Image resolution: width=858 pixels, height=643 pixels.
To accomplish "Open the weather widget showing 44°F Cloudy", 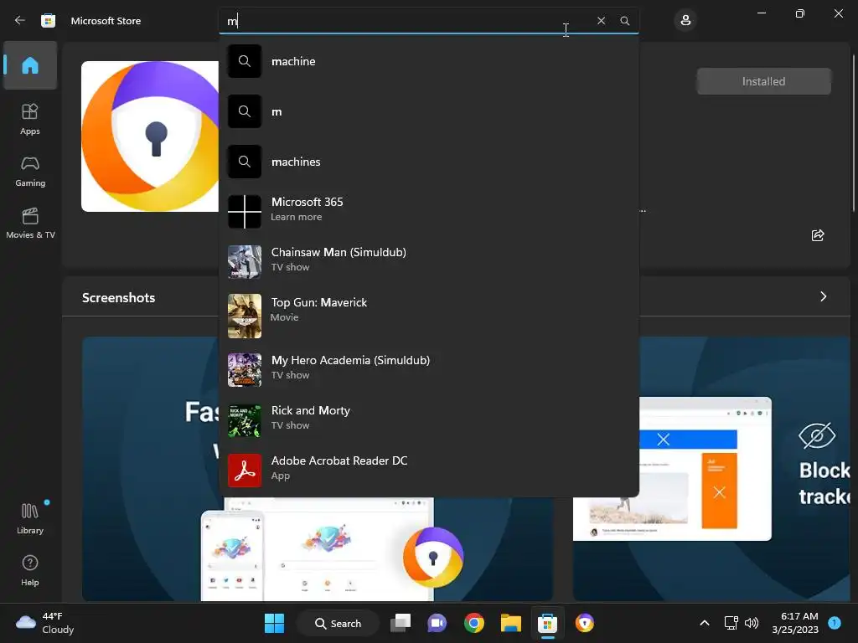I will 45,623.
